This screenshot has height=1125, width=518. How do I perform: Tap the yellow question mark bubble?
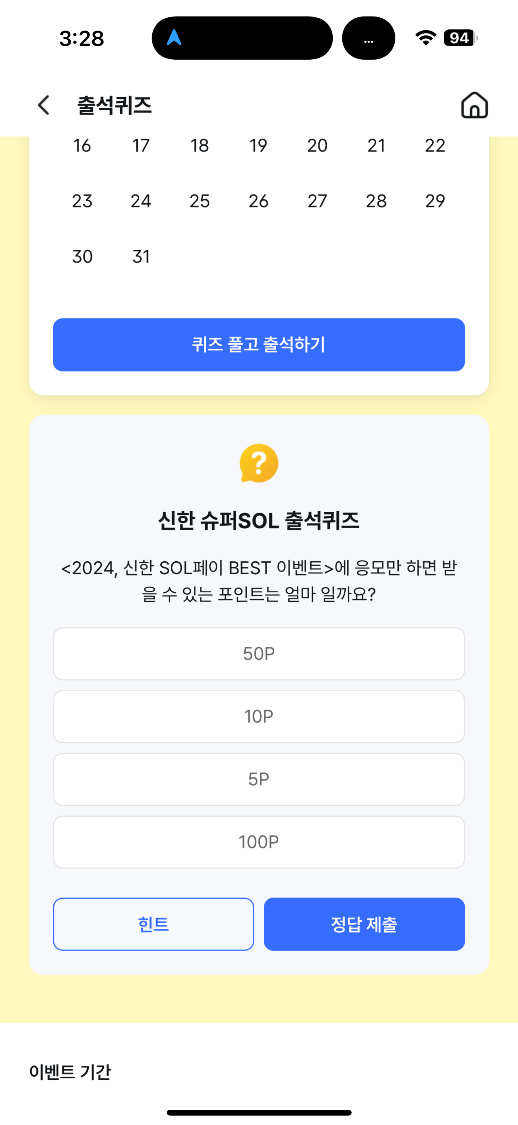(259, 463)
